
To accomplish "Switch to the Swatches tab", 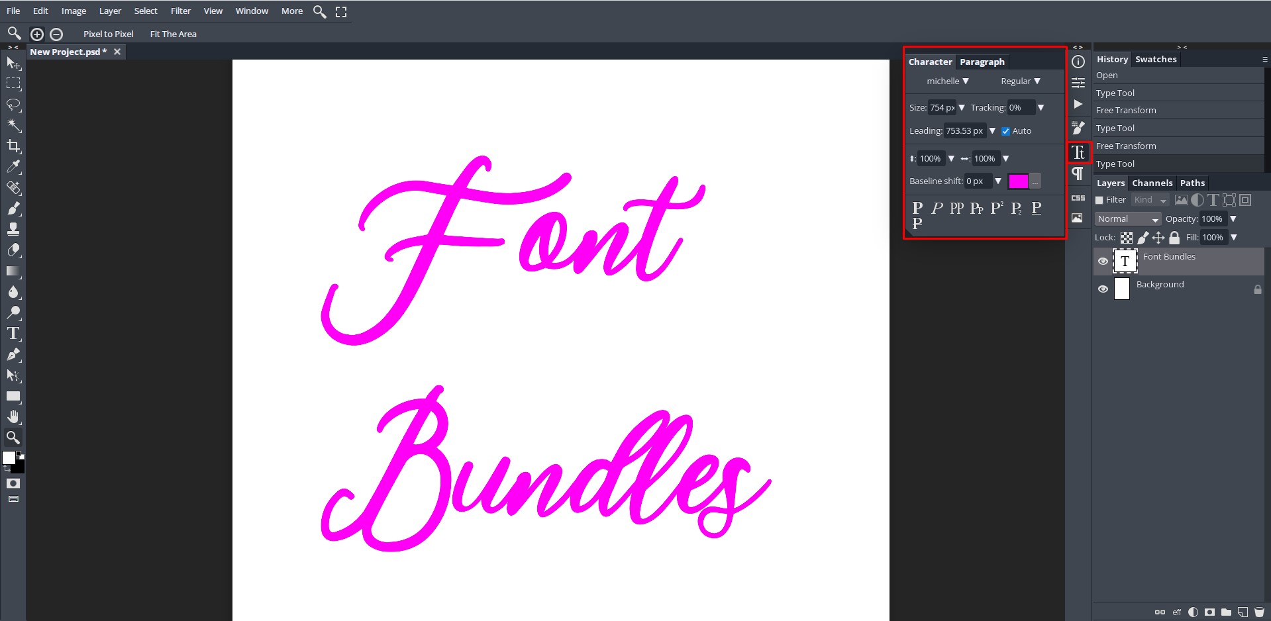I will (x=1156, y=59).
